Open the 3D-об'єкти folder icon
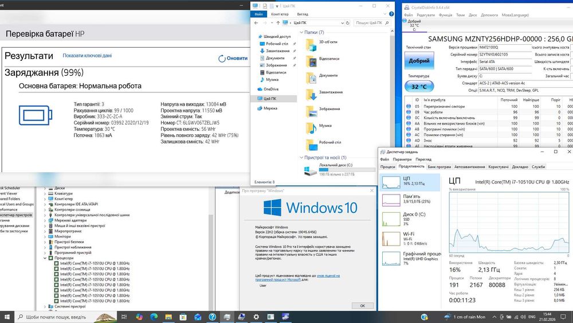 311,45
